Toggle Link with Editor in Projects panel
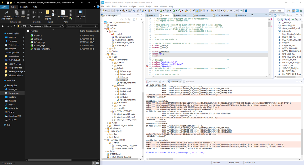Image resolution: width=304 pixels, height=165 pixels. click(x=138, y=19)
